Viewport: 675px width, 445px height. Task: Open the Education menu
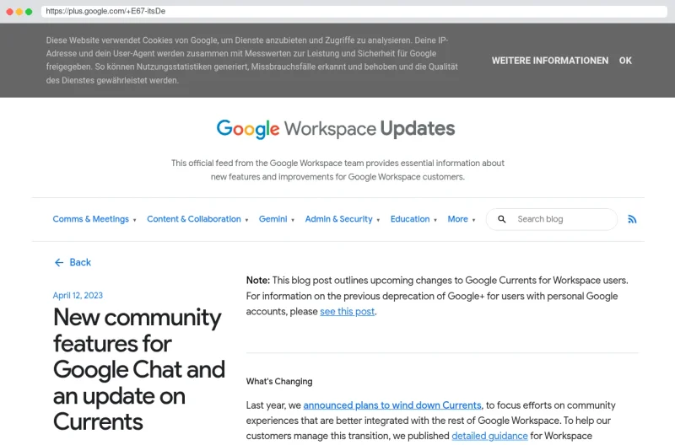(410, 219)
